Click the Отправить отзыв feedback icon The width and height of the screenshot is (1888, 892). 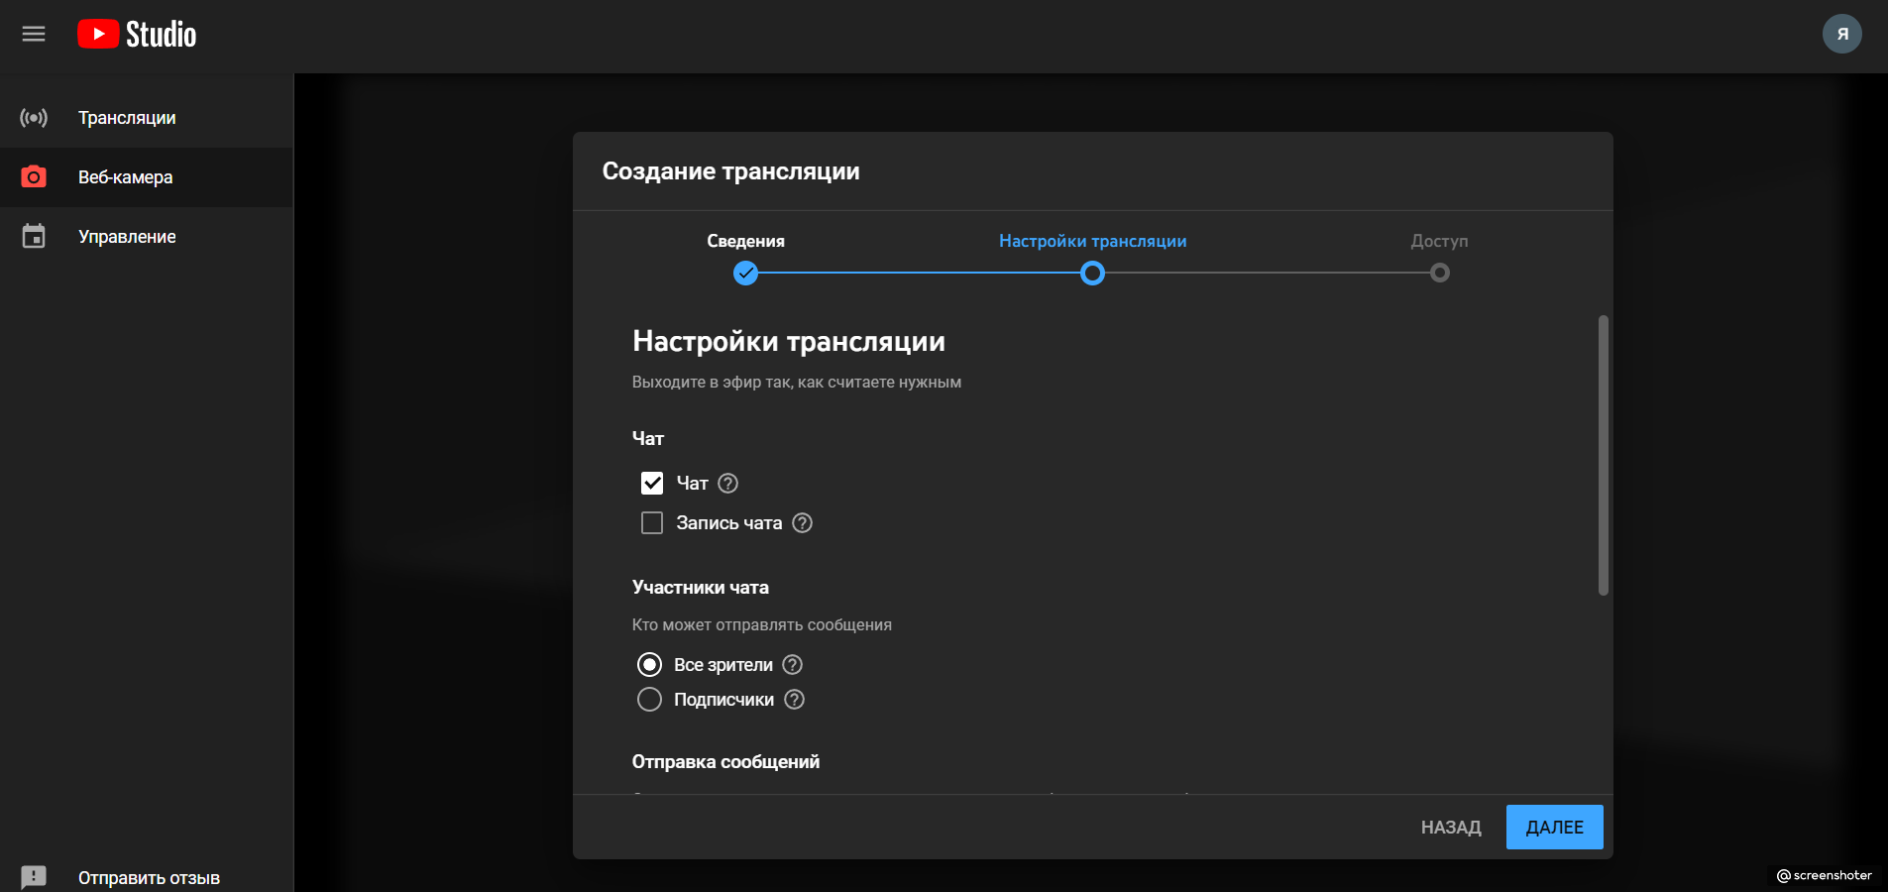tap(34, 877)
